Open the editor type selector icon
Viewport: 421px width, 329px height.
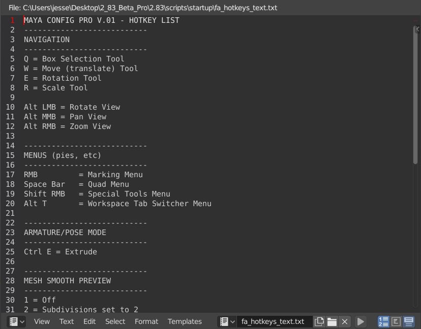pyautogui.click(x=13, y=321)
